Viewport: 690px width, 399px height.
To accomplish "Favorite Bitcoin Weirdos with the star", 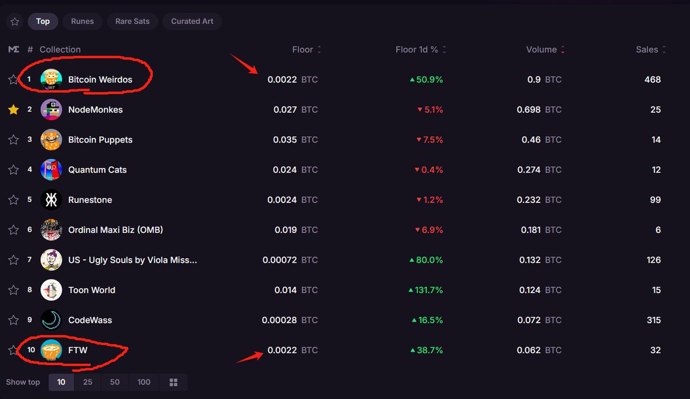I will (13, 79).
